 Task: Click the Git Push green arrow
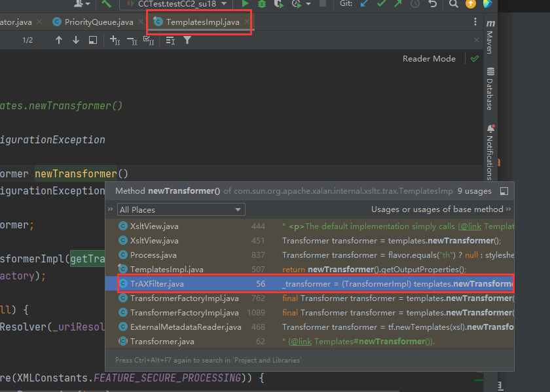(x=398, y=4)
